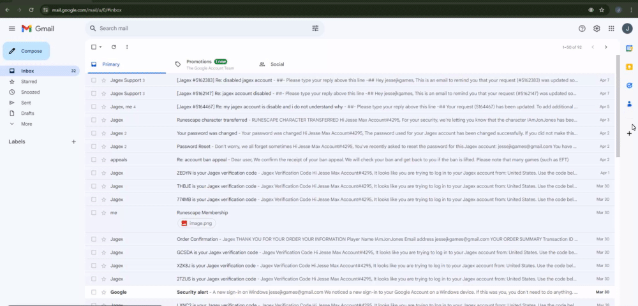The width and height of the screenshot is (638, 306).
Task: Click the Compose button
Action: pyautogui.click(x=26, y=51)
